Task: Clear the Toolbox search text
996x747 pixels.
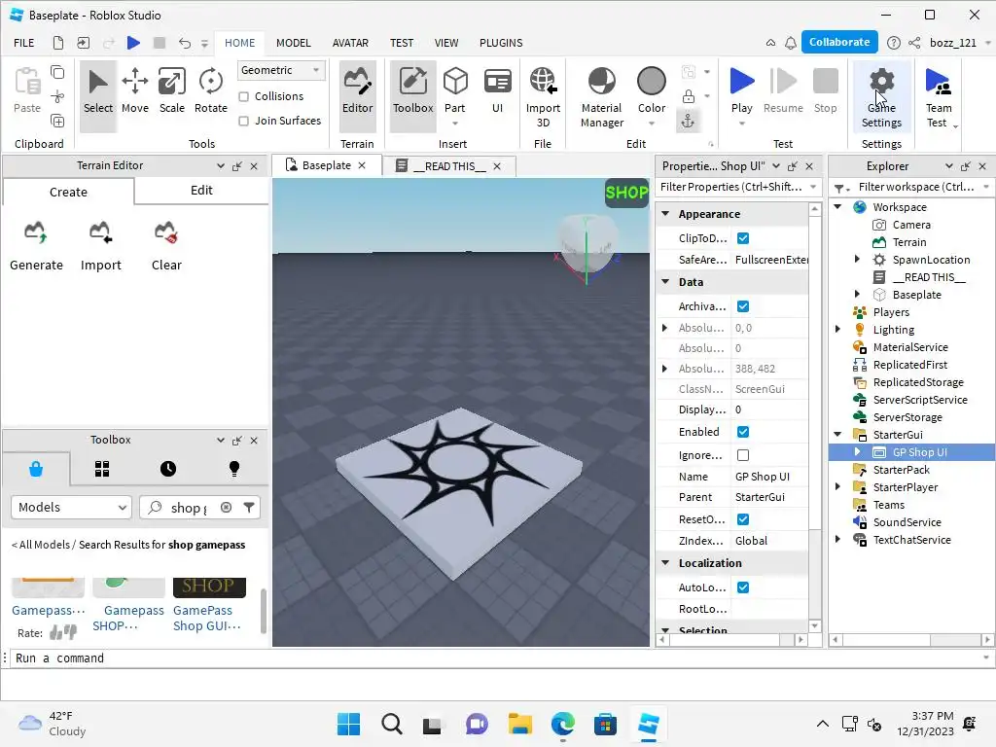Action: [x=226, y=507]
